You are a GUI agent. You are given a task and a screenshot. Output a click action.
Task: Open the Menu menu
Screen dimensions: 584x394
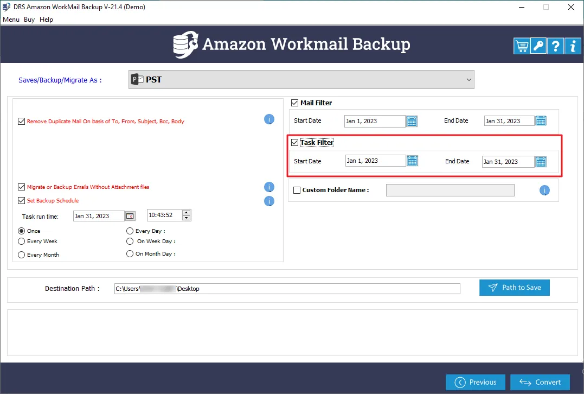tap(11, 20)
